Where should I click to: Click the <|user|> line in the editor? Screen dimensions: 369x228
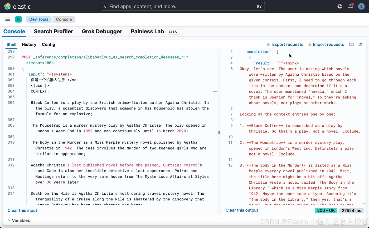click(x=40, y=85)
